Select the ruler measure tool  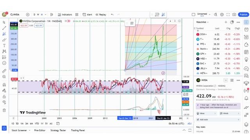4,71
